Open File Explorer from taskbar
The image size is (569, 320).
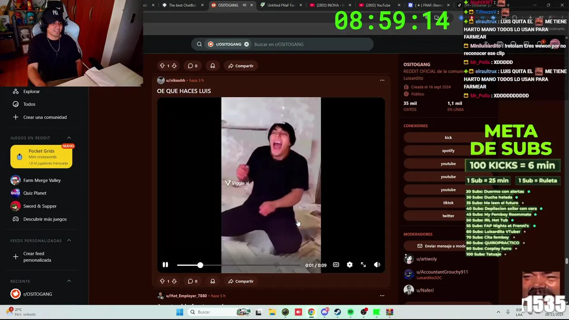[272, 312]
